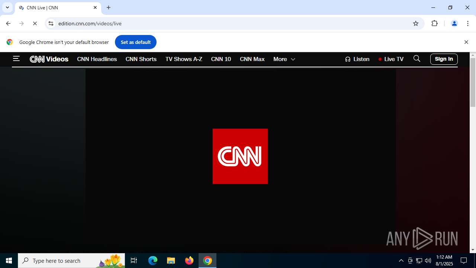This screenshot has width=476, height=268.
Task: Click the CNN Videos logo
Action: tap(49, 59)
